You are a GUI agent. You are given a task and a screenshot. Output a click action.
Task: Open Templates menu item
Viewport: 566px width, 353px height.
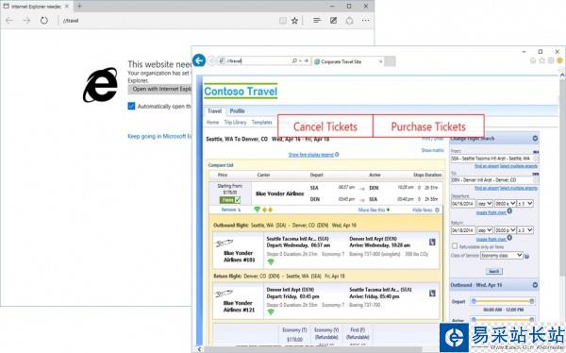tap(261, 122)
